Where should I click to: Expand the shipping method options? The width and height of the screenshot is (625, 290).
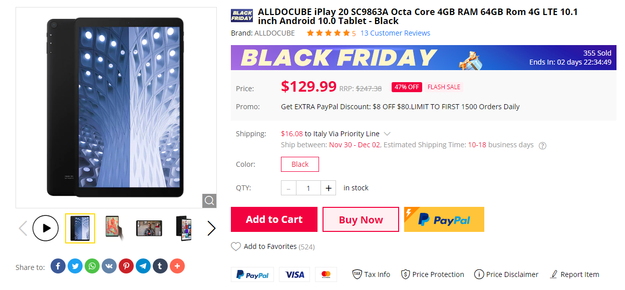[x=386, y=134]
